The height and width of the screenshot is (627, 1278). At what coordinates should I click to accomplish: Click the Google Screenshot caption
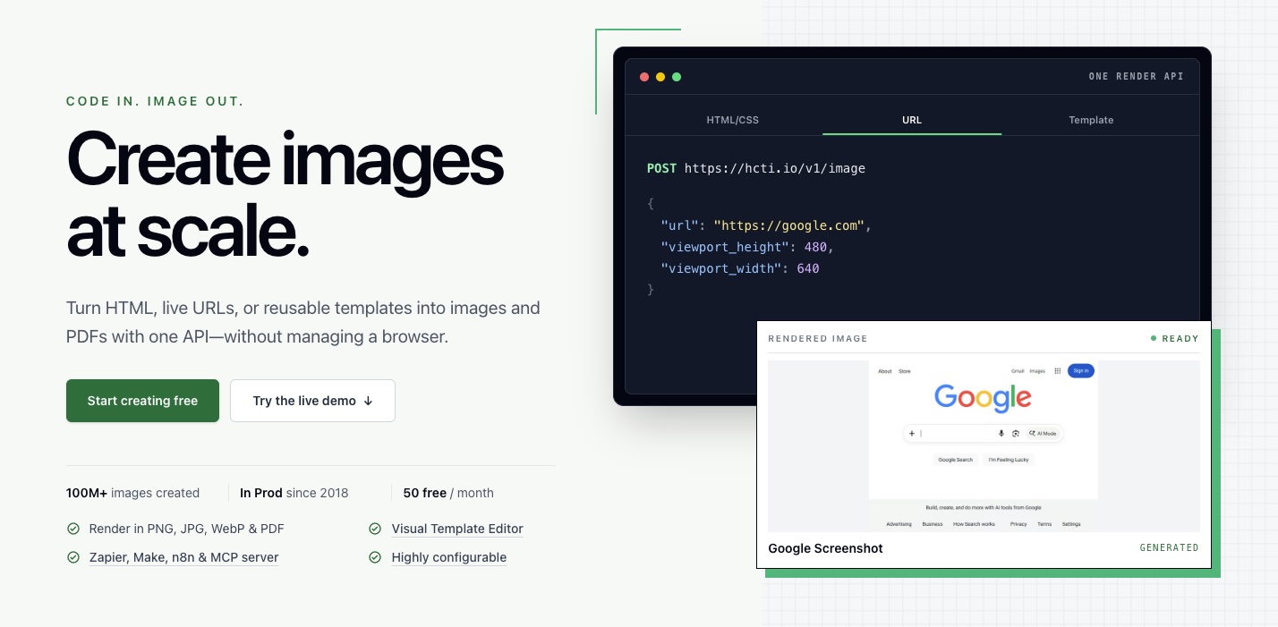(825, 548)
